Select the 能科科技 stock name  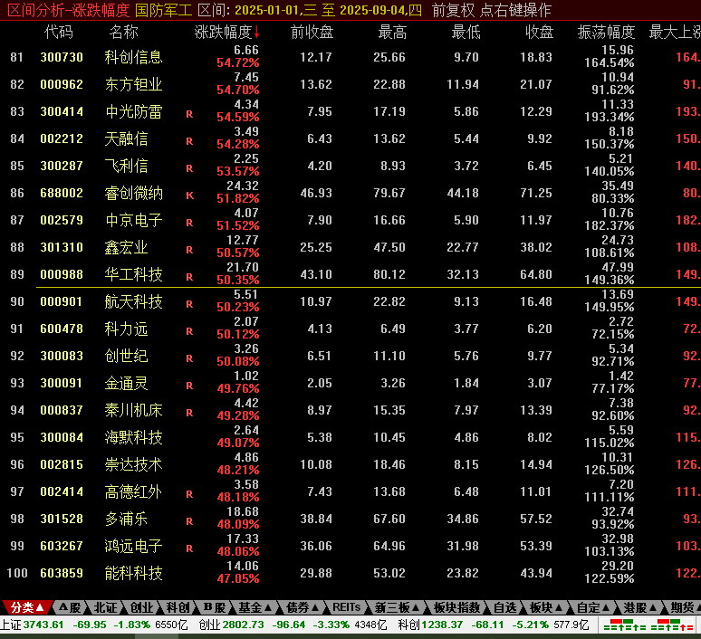(133, 573)
